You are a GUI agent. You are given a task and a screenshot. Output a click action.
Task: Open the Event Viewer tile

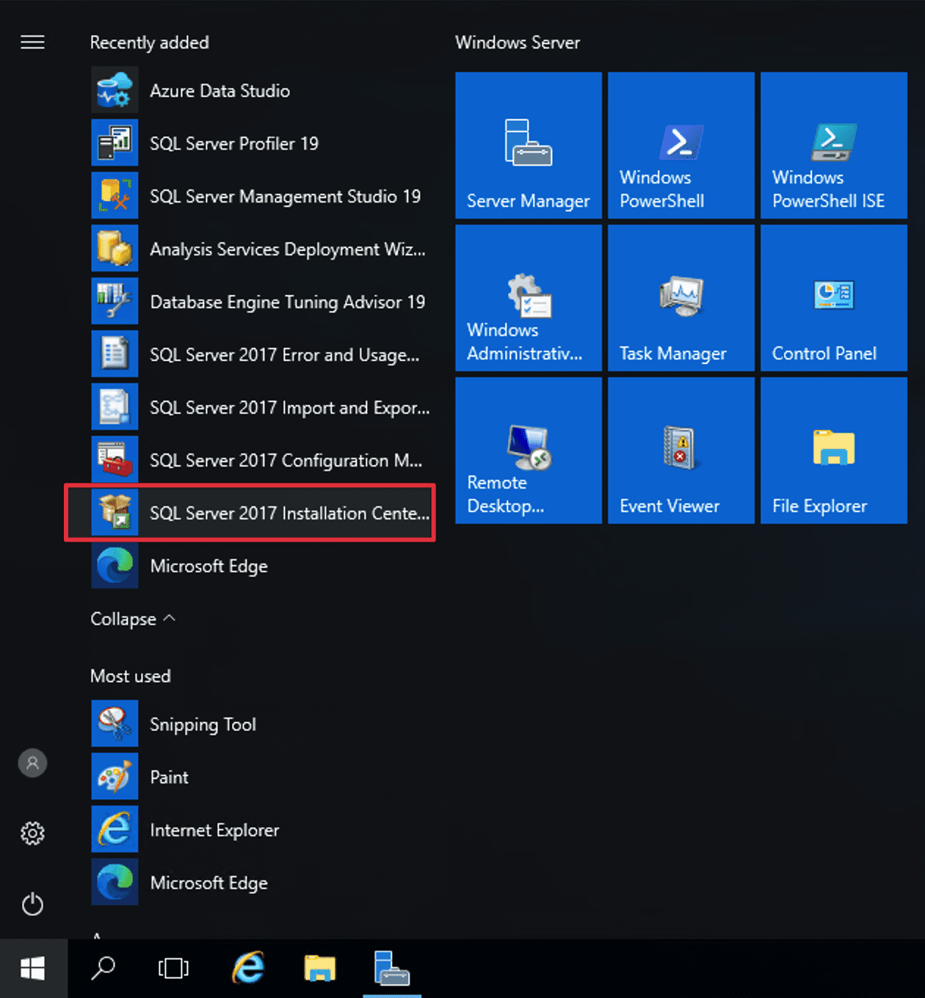(x=681, y=451)
